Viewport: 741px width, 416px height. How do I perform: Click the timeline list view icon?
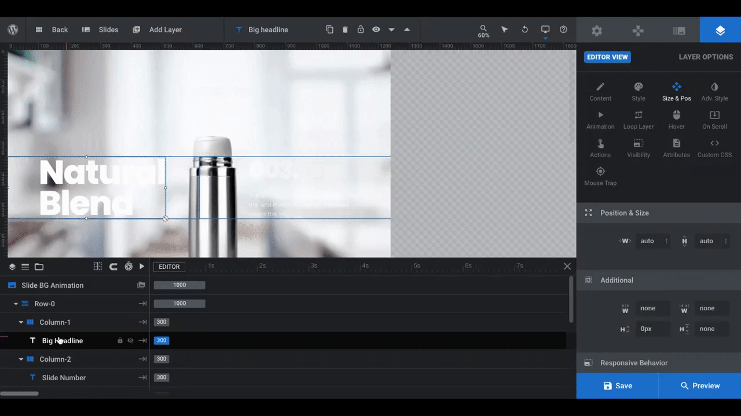pos(25,266)
